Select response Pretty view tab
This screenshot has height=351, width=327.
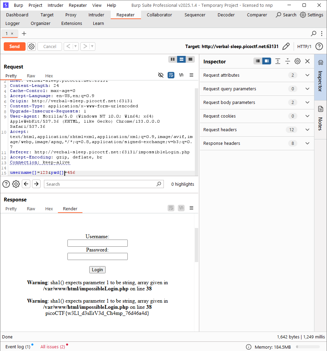(x=11, y=209)
